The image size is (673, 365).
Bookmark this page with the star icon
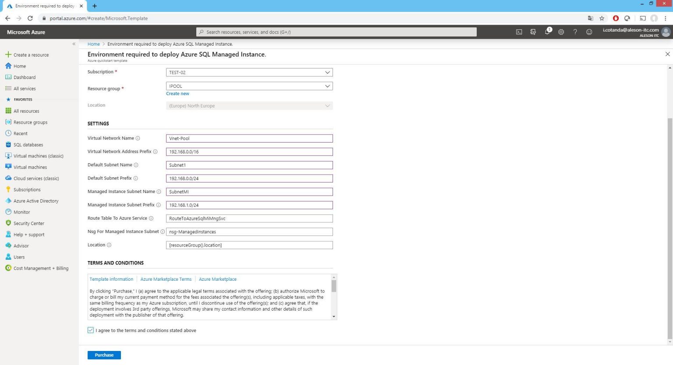click(602, 18)
